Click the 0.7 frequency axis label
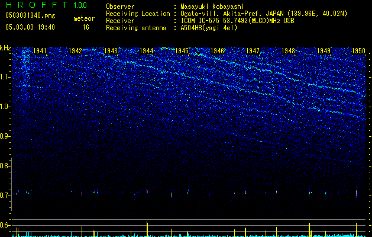 pyautogui.click(x=5, y=196)
